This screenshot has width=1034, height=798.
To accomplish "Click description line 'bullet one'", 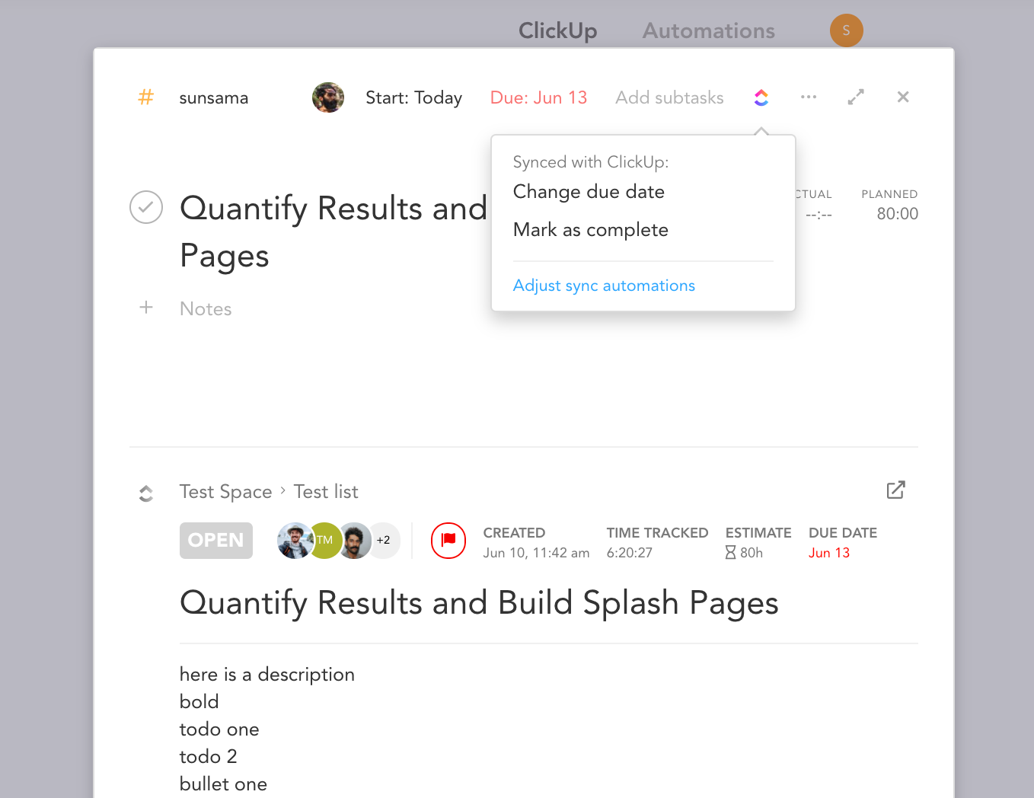I will pyautogui.click(x=223, y=784).
